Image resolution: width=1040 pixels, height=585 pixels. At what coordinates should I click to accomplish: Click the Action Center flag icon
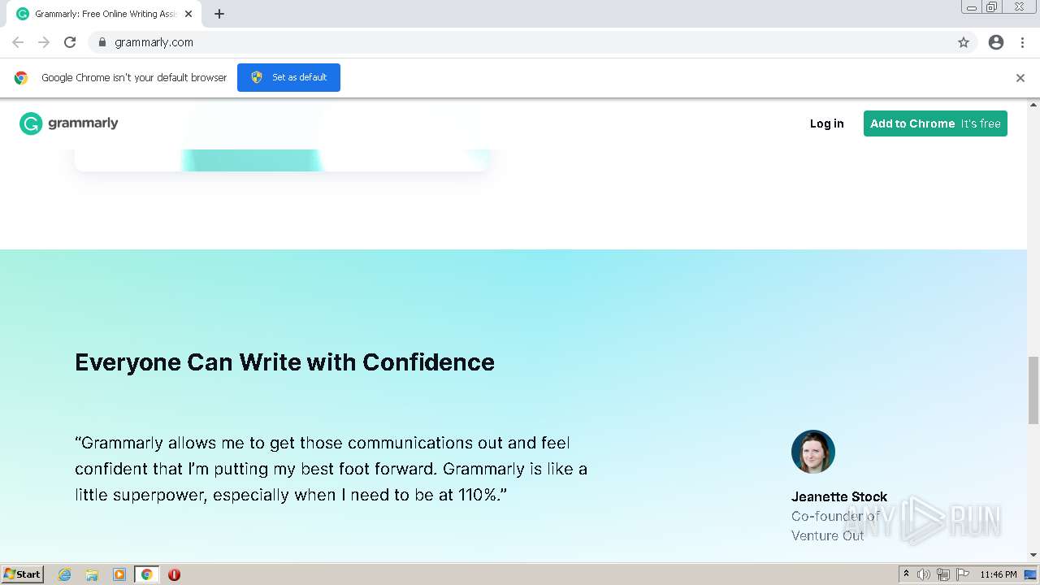tap(963, 574)
